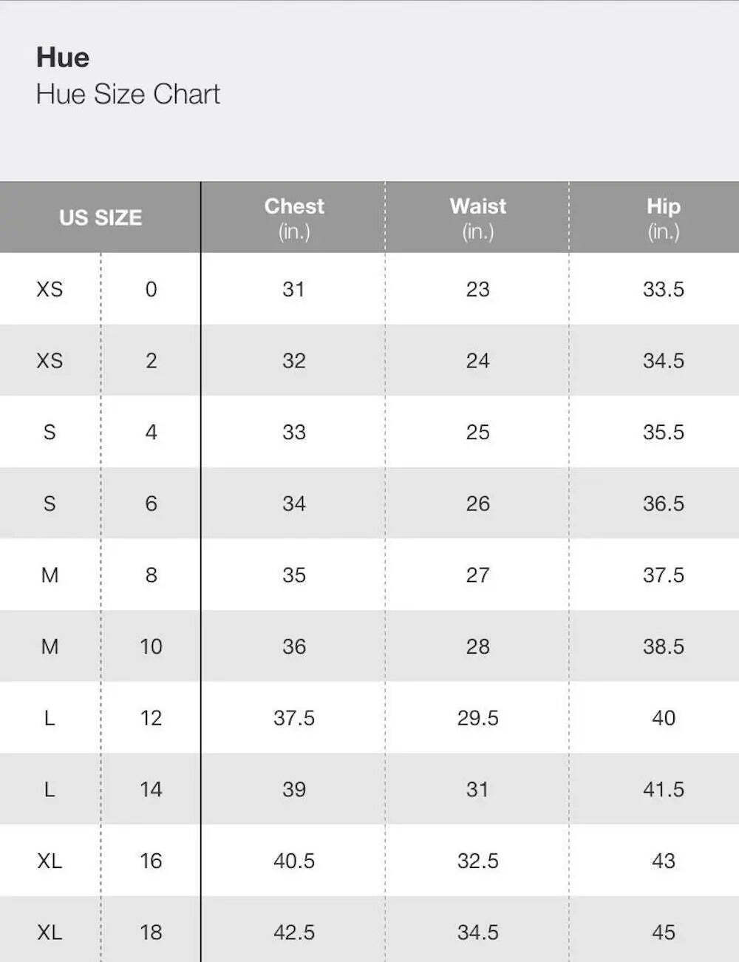Viewport: 739px width, 962px height.
Task: Click the M label beside size 8
Action: [x=50, y=575]
